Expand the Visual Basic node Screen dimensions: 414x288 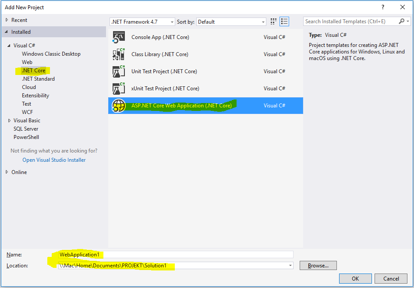[10, 121]
